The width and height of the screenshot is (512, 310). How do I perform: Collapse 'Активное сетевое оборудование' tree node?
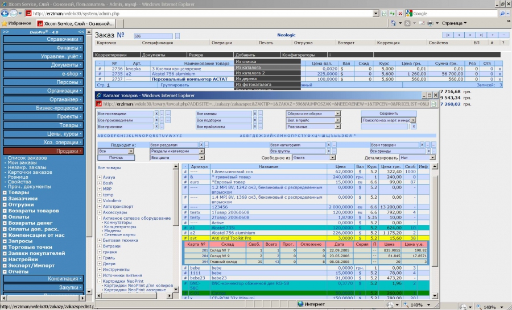[100, 217]
